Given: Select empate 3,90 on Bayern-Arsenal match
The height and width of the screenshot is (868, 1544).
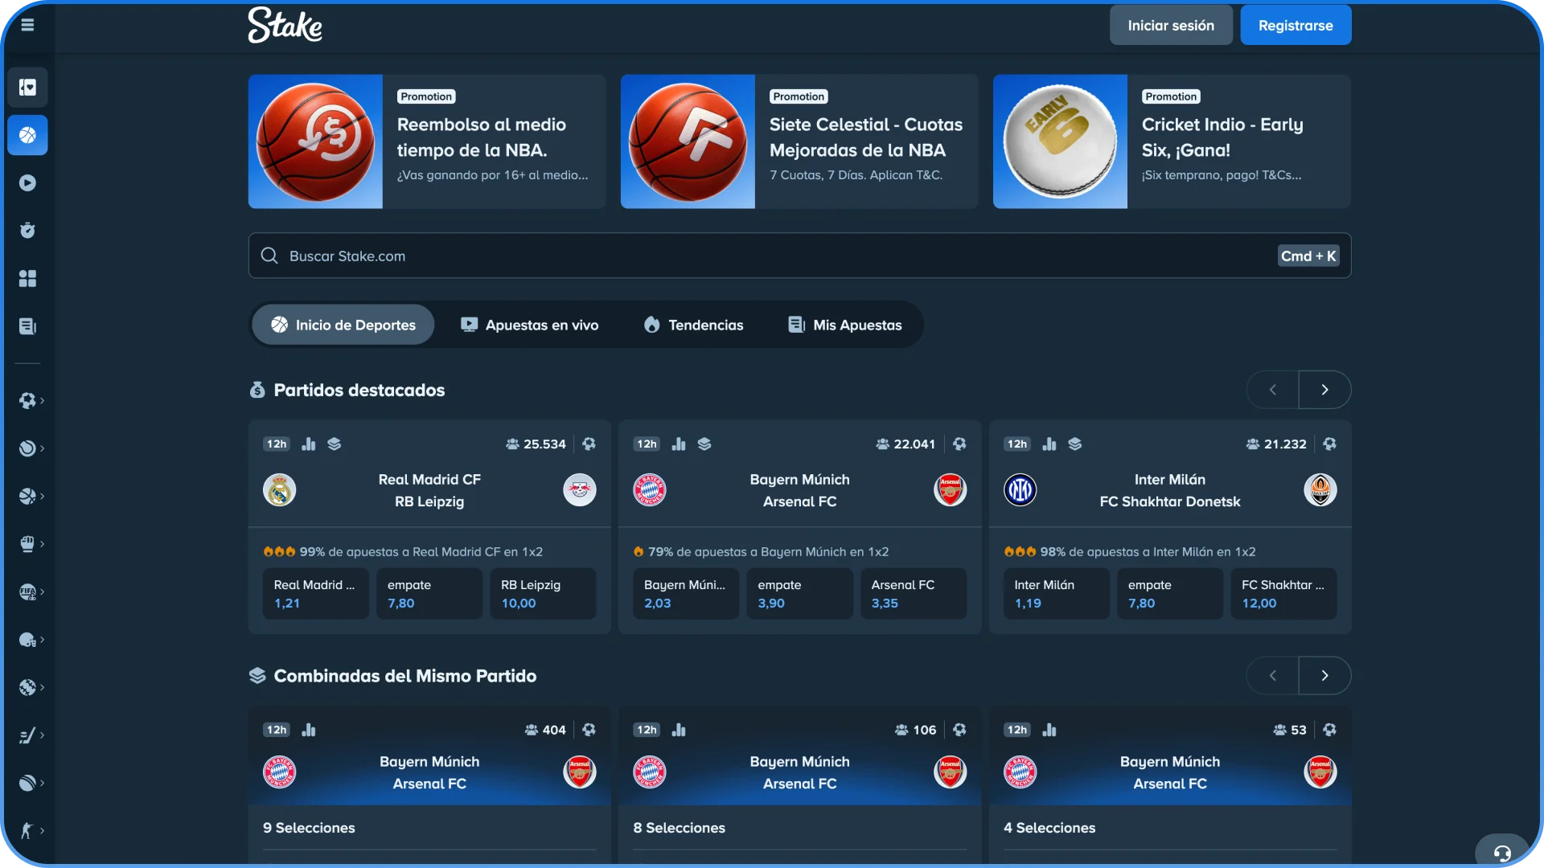Looking at the screenshot, I should 800,594.
